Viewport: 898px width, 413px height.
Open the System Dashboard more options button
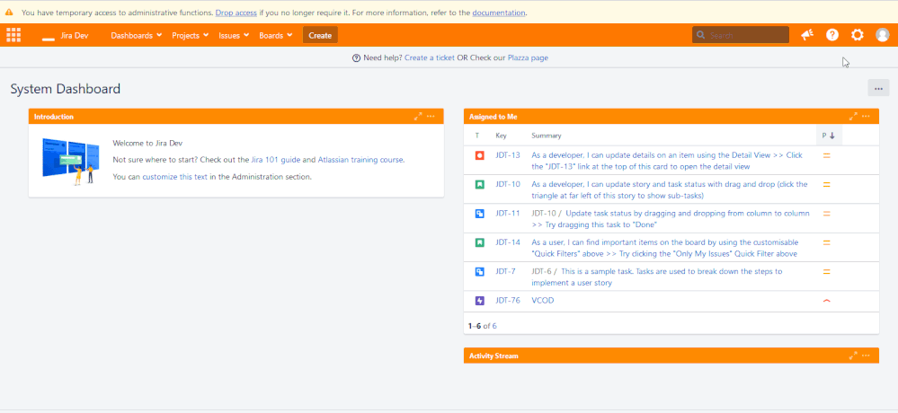[878, 88]
